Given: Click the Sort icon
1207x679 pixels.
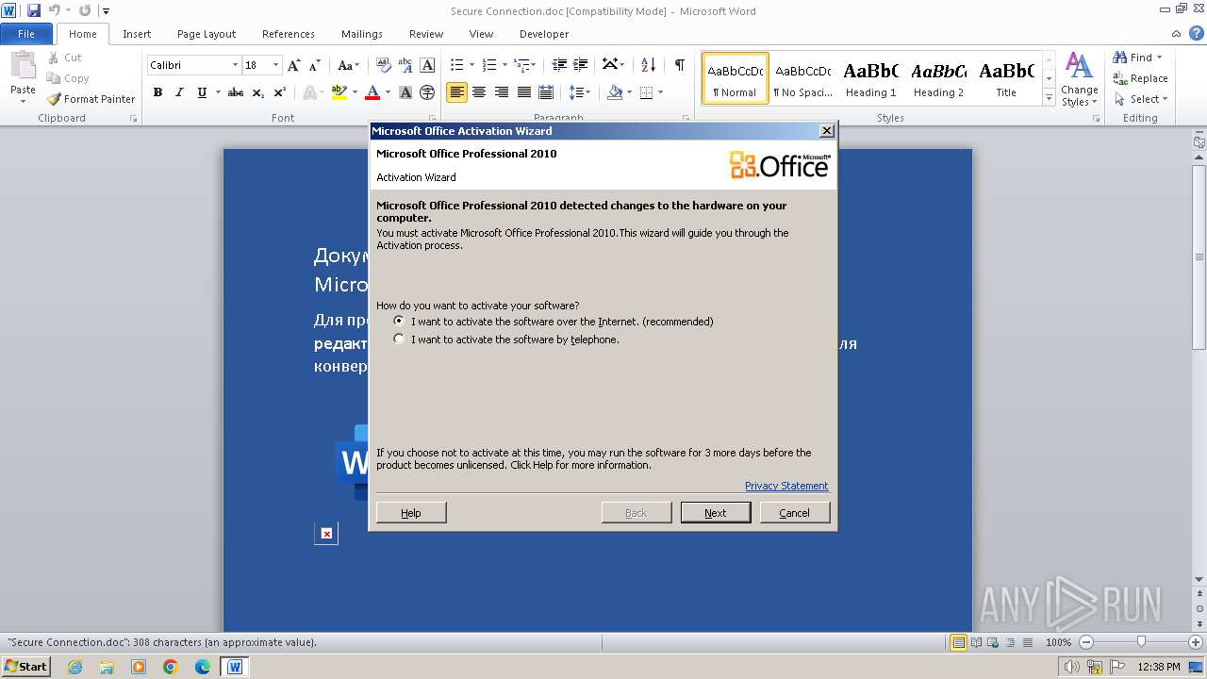Looking at the screenshot, I should pyautogui.click(x=648, y=65).
